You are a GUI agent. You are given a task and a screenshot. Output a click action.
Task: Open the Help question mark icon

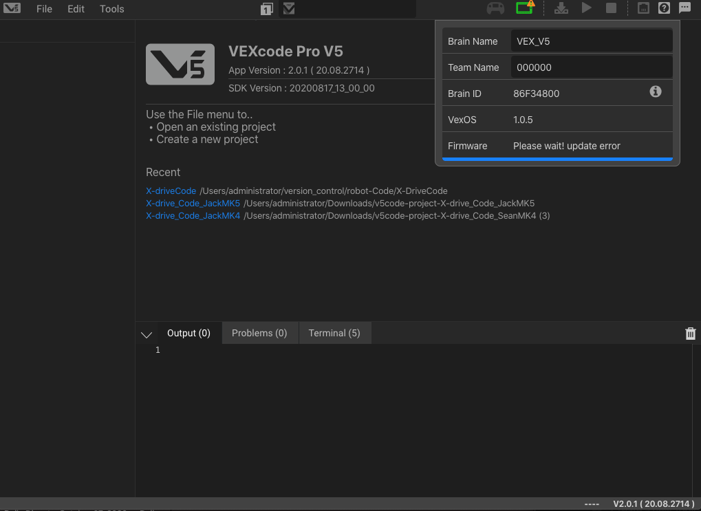pyautogui.click(x=664, y=8)
